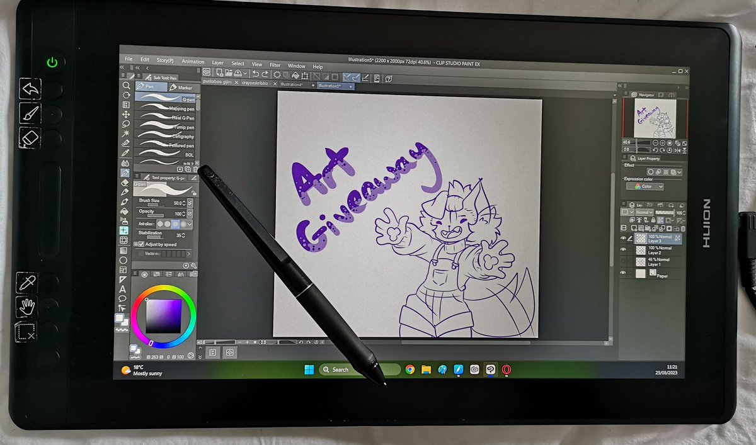756x445 pixels.
Task: Click the help question mark icon
Action: tap(389, 79)
